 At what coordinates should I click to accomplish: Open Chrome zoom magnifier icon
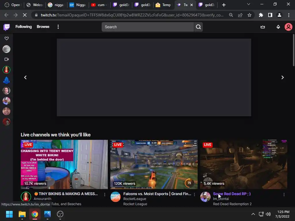231,15
